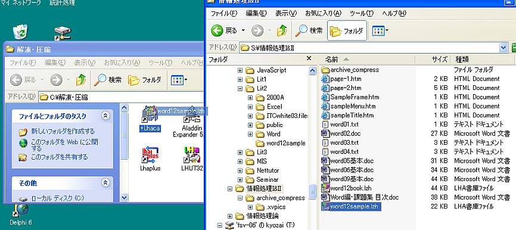516x230 pixels.
Task: Sort file list by 種類 column
Action: click(x=482, y=59)
